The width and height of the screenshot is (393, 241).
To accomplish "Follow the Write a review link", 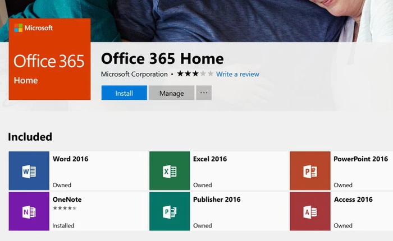I will tap(237, 74).
